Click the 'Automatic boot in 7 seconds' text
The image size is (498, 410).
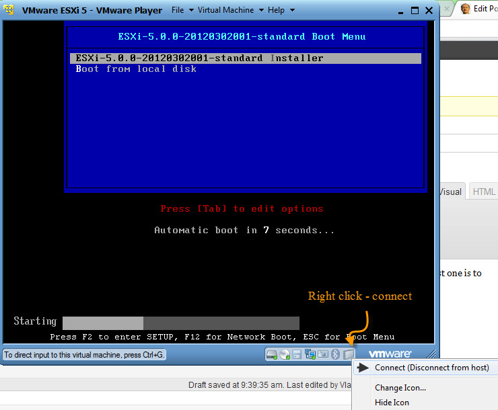[244, 230]
